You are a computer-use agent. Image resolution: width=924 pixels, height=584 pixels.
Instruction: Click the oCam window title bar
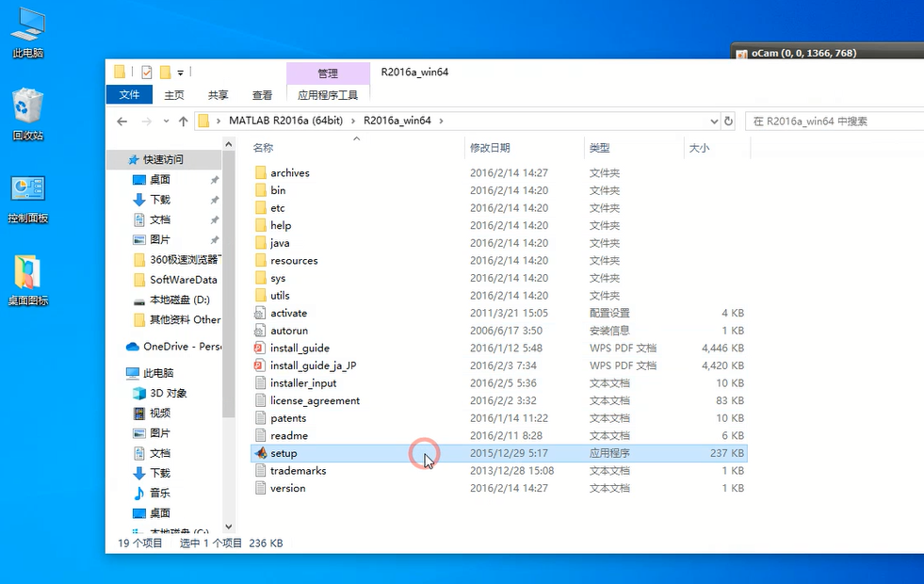coord(827,53)
